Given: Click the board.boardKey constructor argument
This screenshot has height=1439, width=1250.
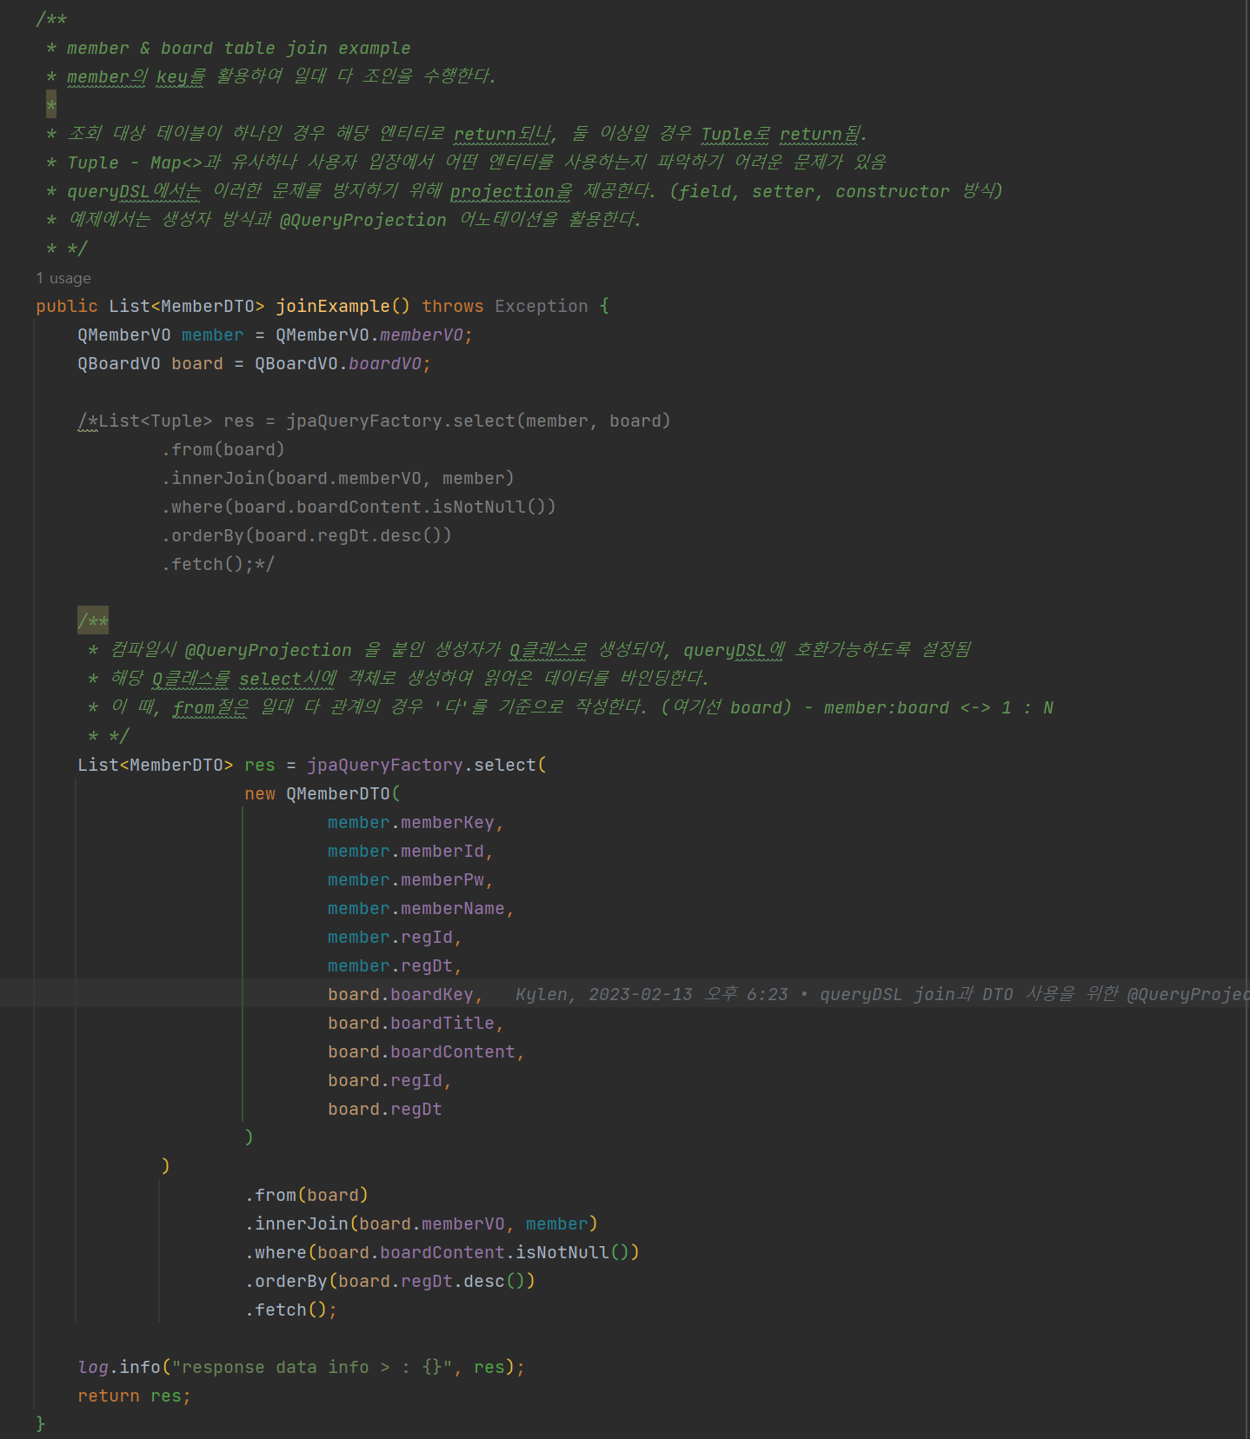Looking at the screenshot, I should coord(401,994).
